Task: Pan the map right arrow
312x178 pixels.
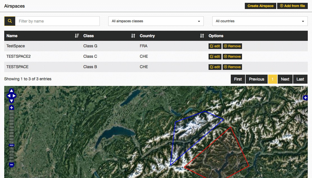Action: (14, 96)
